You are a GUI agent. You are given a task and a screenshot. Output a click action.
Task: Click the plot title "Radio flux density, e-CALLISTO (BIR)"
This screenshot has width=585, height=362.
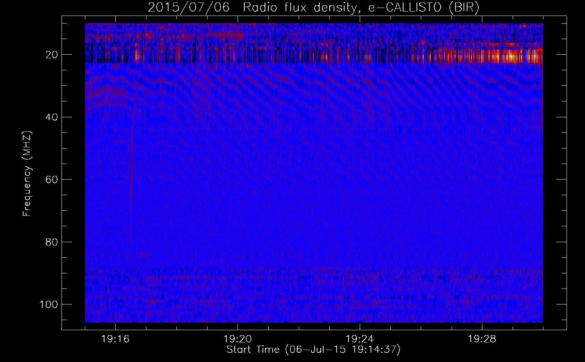(361, 8)
